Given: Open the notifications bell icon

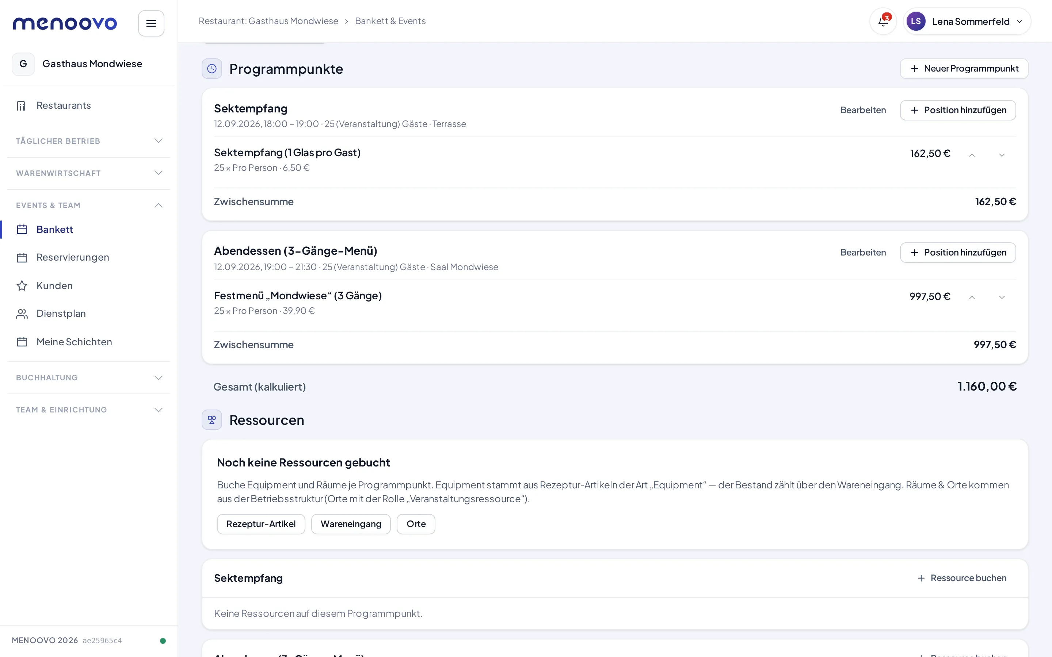Looking at the screenshot, I should pos(883,21).
